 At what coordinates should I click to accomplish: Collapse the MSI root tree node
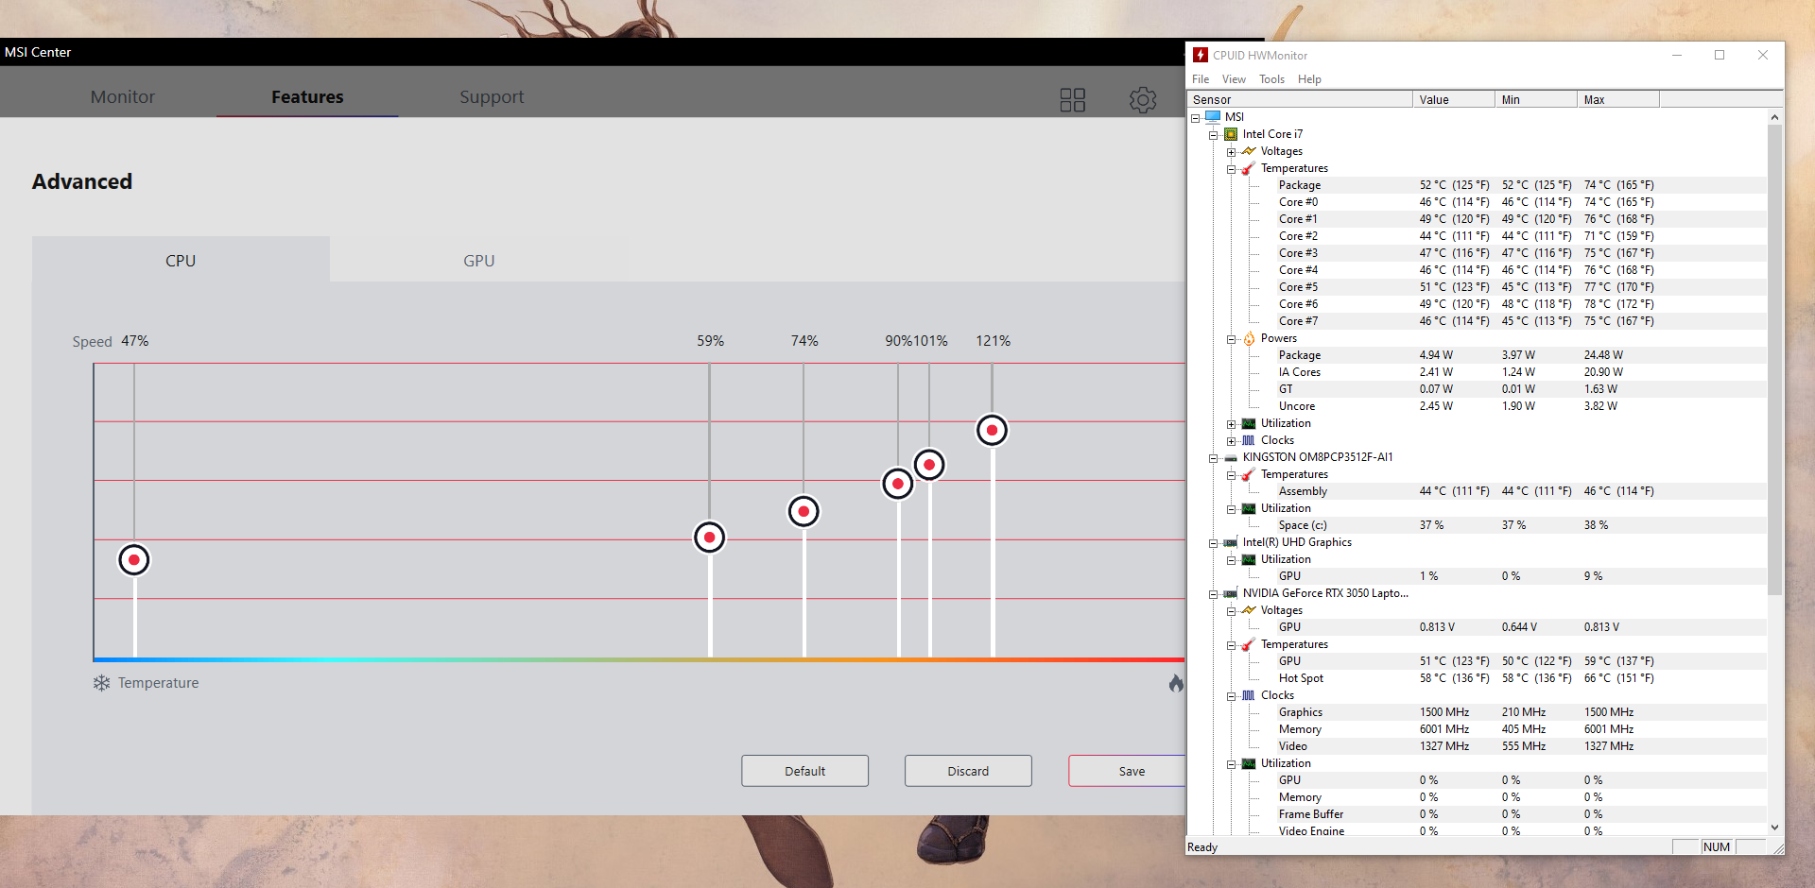pos(1196,118)
